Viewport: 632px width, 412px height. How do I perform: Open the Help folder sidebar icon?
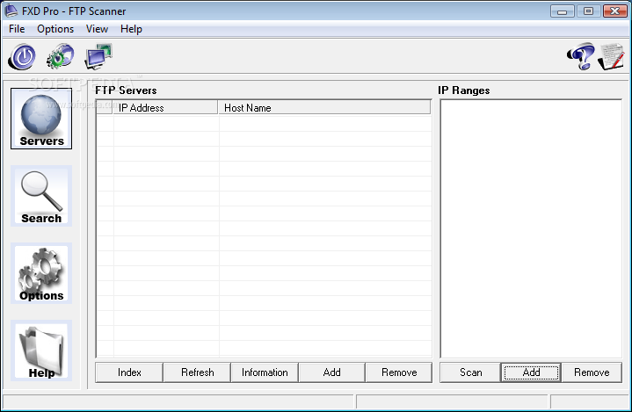click(x=41, y=351)
